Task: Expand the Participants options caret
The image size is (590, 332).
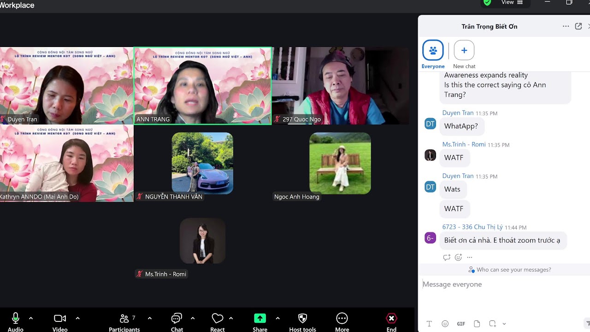Action: (149, 318)
